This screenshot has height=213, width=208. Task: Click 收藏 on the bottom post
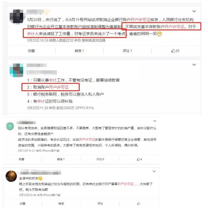[x=23, y=204]
